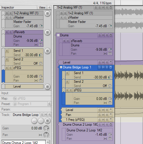143x144 pixels.
Task: Click the inspector collapse arrow beside View
Action: point(49,7)
